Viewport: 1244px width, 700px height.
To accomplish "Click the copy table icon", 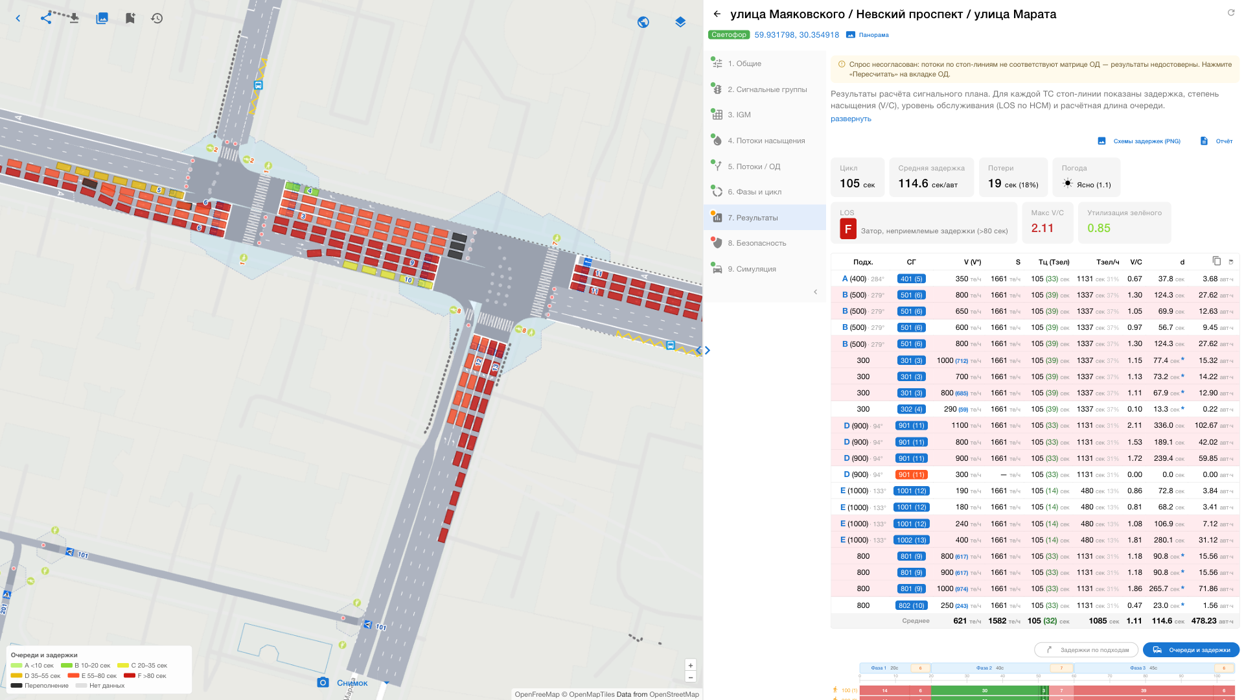I will [1217, 261].
